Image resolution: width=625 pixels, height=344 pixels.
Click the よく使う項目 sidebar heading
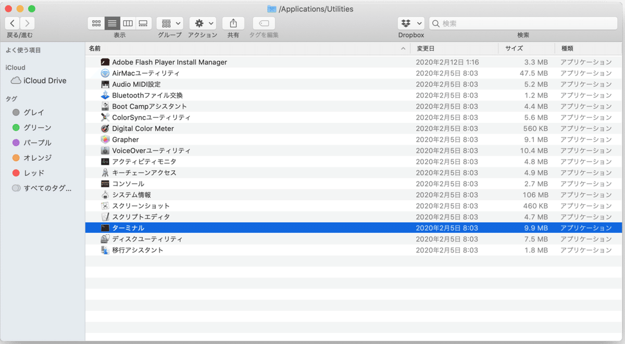click(23, 50)
